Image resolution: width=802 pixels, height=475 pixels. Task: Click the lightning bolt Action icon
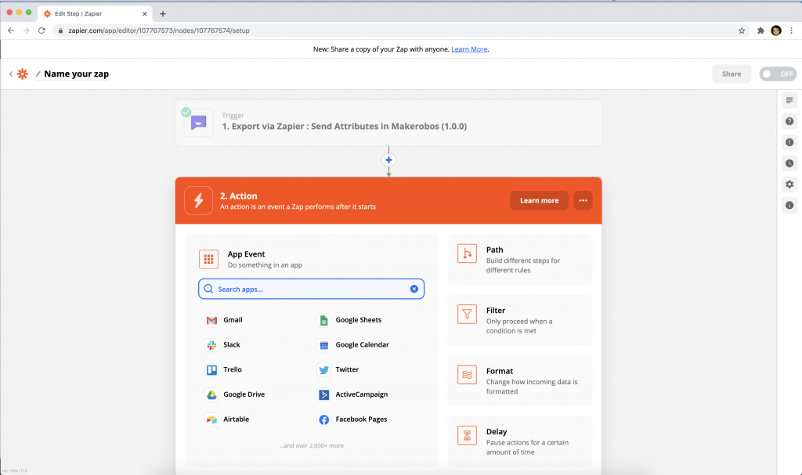(198, 200)
